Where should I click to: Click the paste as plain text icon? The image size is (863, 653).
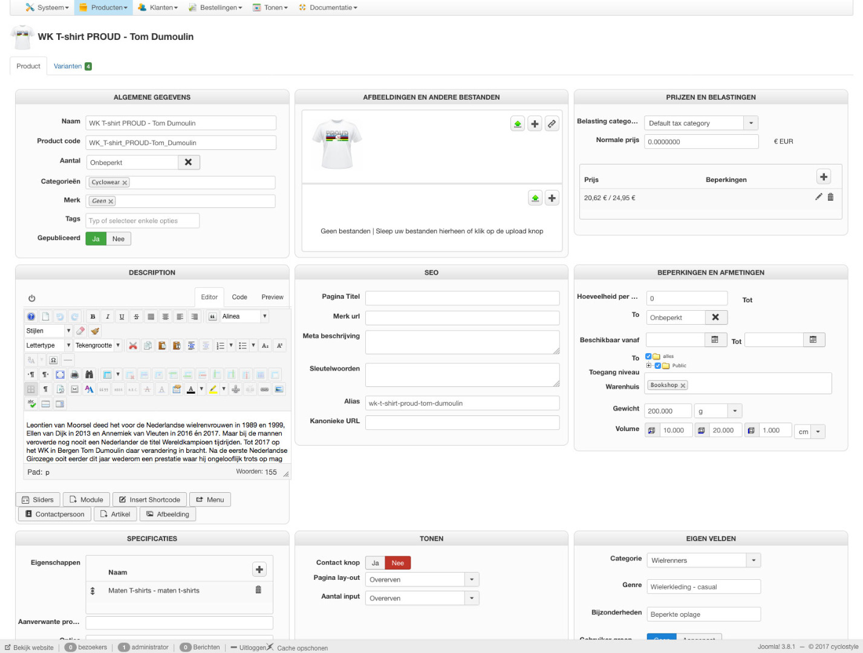[177, 345]
